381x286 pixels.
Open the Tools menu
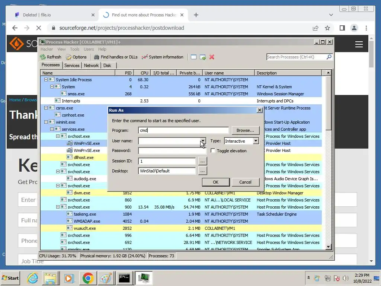(74, 49)
